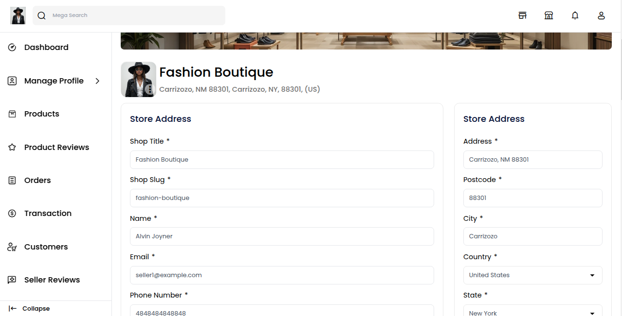The image size is (622, 316).
Task: Click the Mega Search bar
Action: click(129, 15)
